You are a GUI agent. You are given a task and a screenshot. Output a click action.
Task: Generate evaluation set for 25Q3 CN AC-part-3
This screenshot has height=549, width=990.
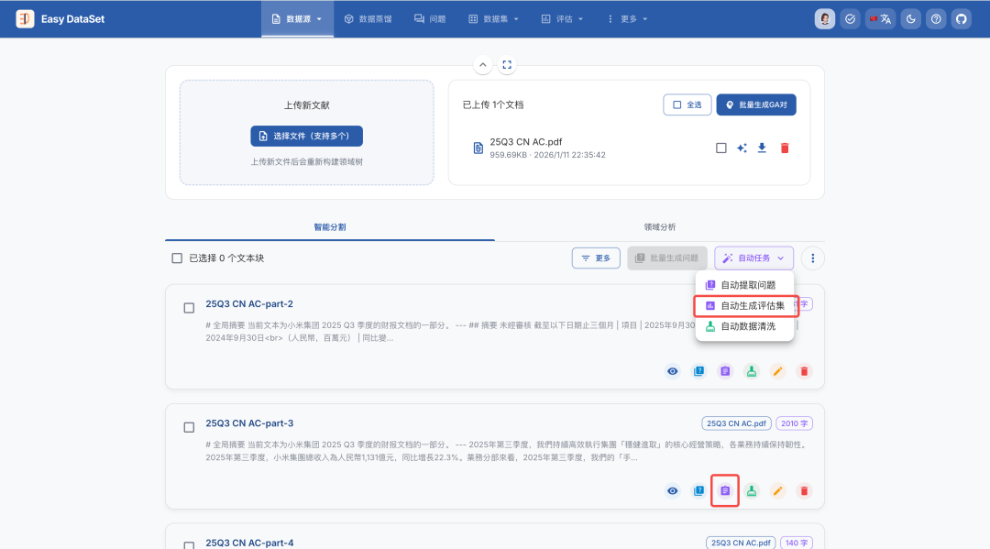725,490
